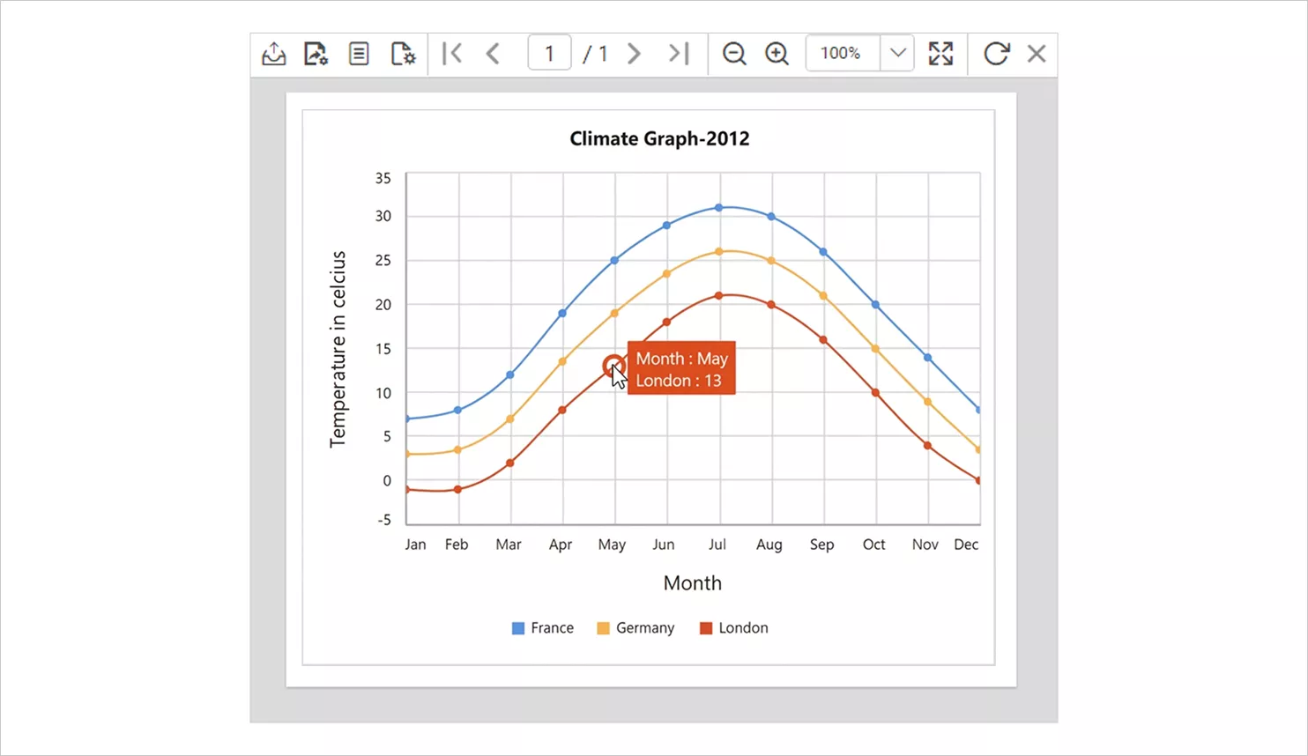This screenshot has height=756, width=1308.
Task: Select the zoom out magnifier icon
Action: tap(734, 54)
